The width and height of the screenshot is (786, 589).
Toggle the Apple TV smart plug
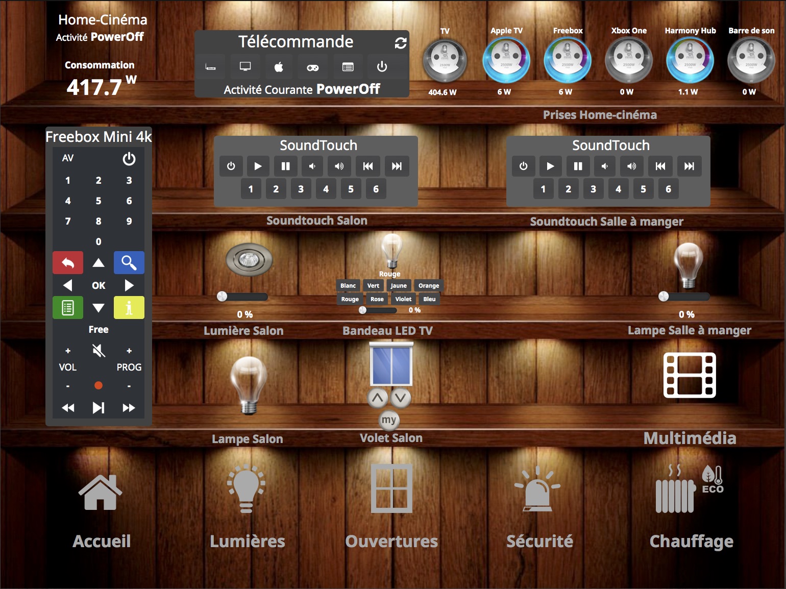[x=506, y=61]
